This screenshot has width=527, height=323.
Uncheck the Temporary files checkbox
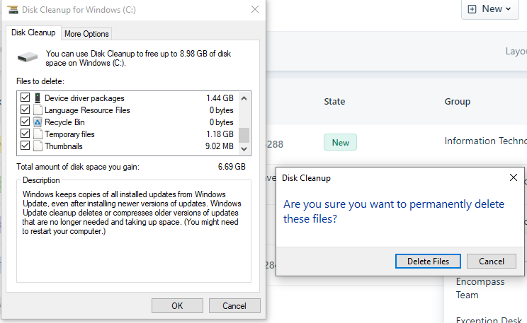coord(25,134)
